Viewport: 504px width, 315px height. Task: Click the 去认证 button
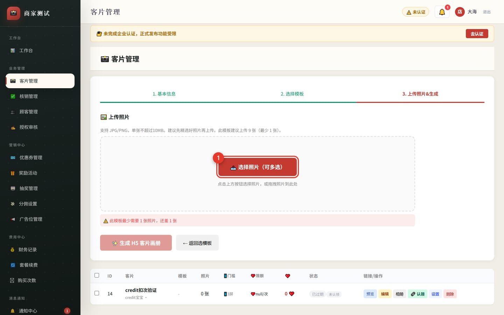pyautogui.click(x=477, y=34)
